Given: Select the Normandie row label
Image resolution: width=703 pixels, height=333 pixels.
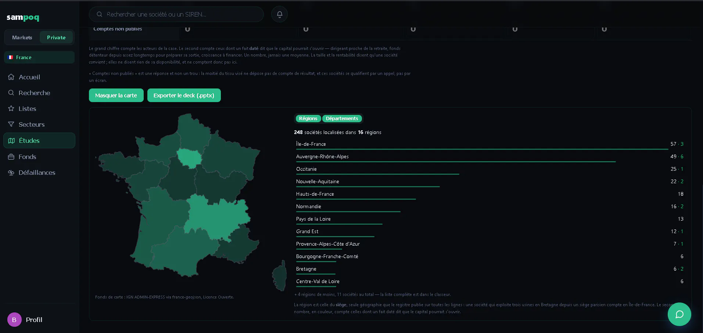Looking at the screenshot, I should click(x=309, y=206).
